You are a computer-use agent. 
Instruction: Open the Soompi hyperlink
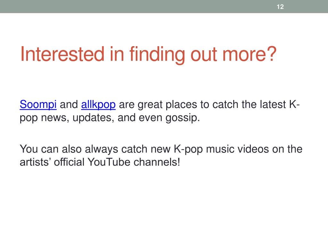coord(38,104)
